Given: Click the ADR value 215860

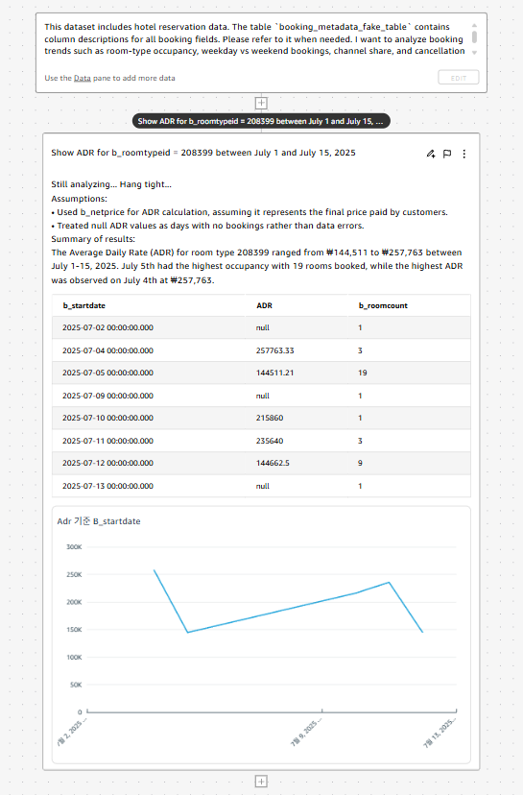Looking at the screenshot, I should pyautogui.click(x=270, y=418).
